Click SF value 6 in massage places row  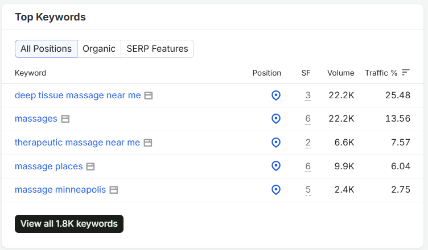[308, 166]
